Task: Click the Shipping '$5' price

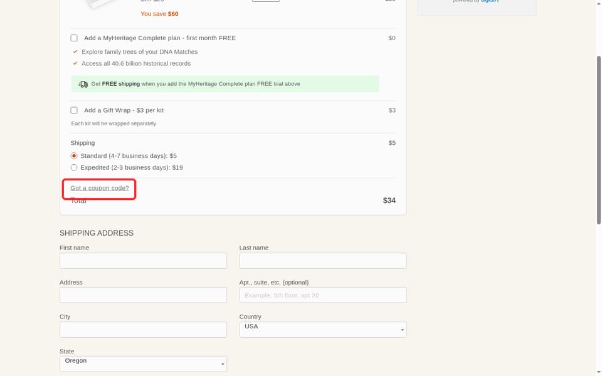Action: coord(391,143)
